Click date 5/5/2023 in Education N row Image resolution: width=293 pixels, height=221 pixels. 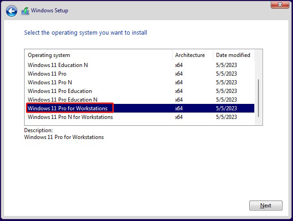coord(226,65)
